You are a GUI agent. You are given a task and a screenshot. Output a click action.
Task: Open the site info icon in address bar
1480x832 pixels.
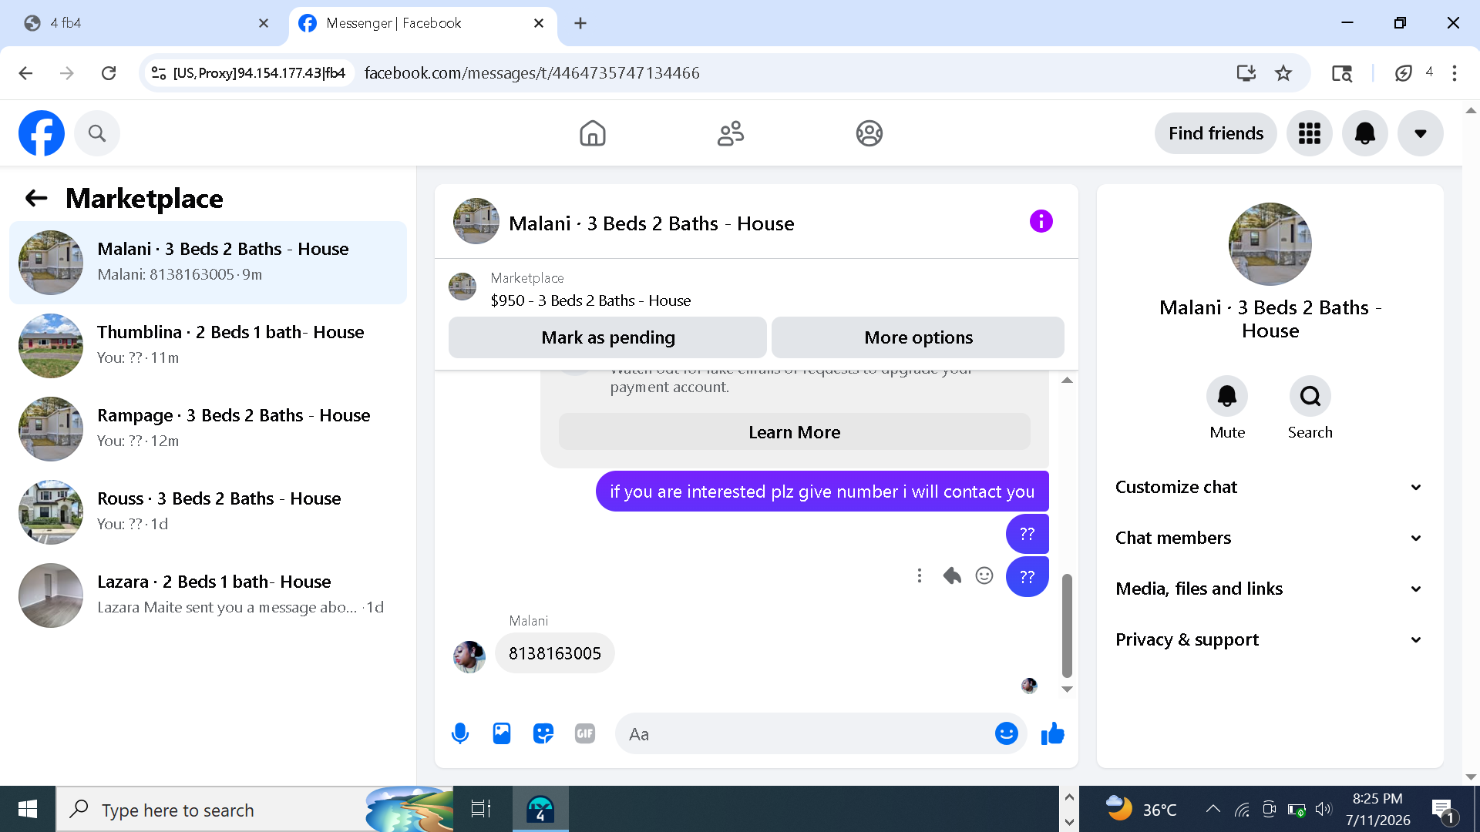point(158,73)
